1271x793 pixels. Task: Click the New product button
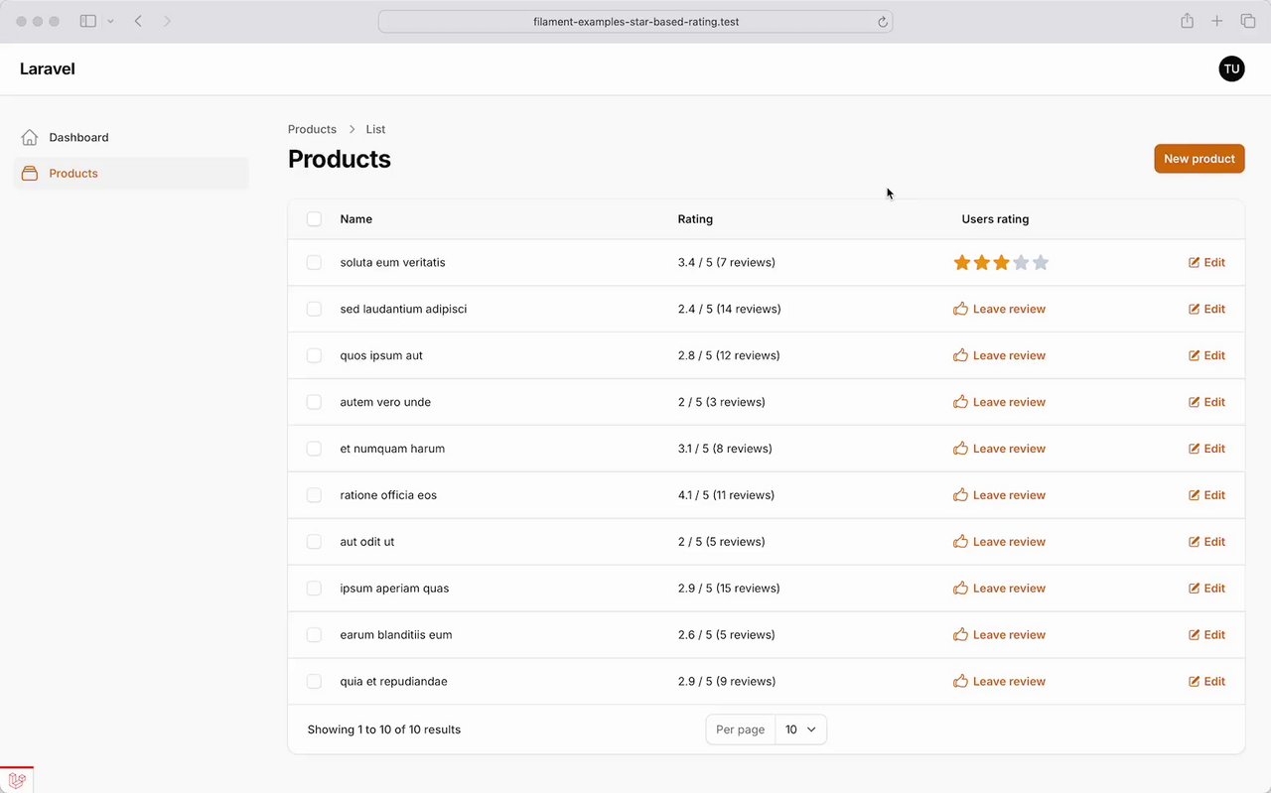1199,159
